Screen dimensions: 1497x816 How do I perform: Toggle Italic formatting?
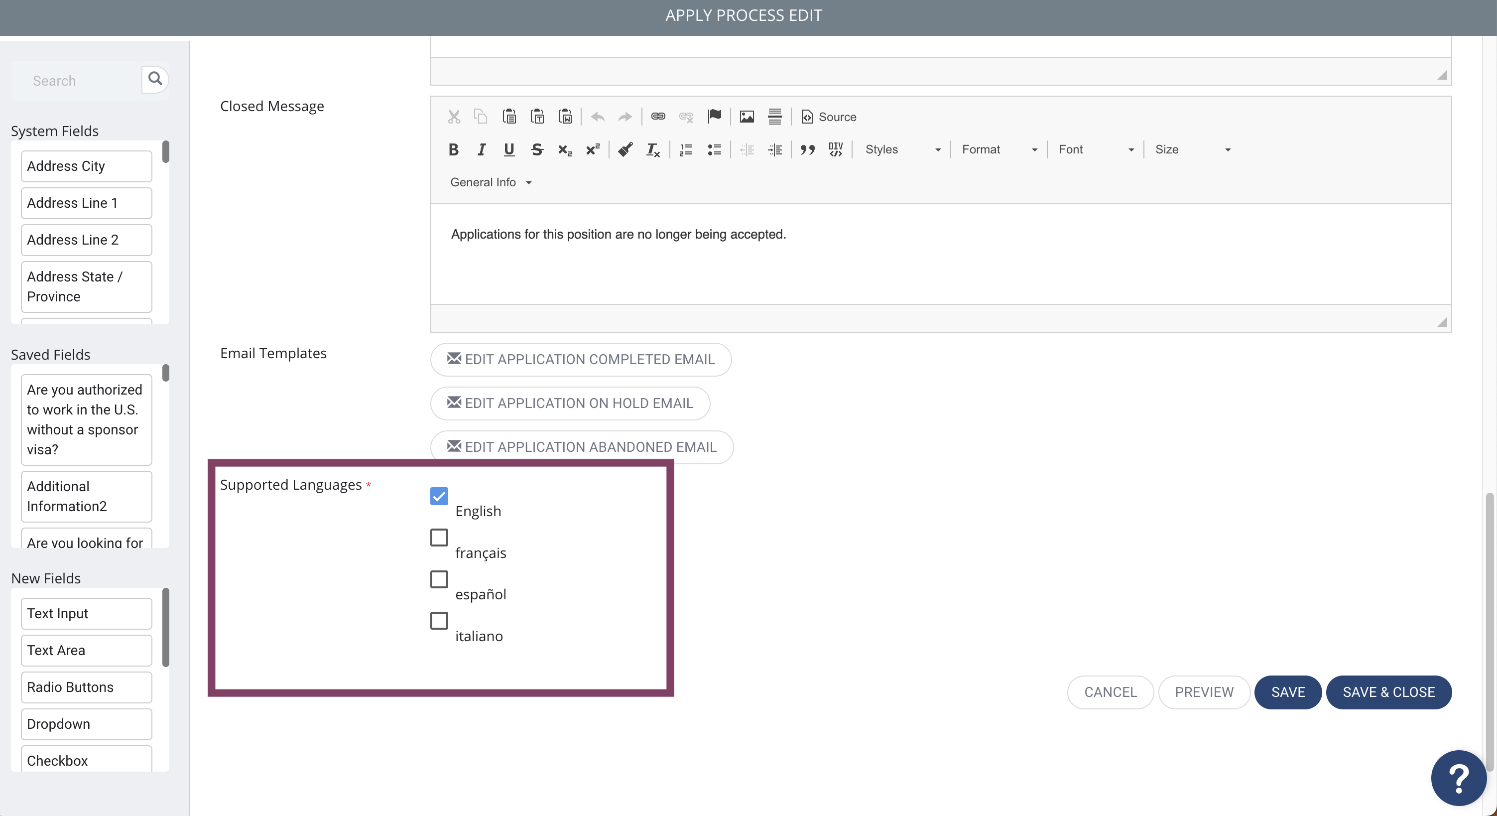(x=481, y=150)
